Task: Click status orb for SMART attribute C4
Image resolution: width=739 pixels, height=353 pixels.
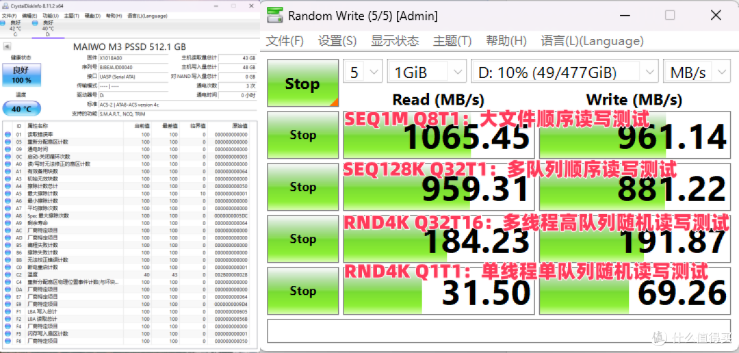Action: tap(7, 282)
